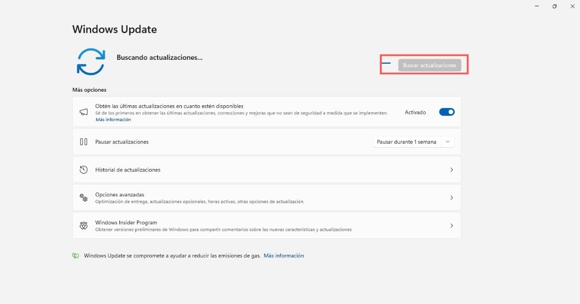Expand Opciones avanzadas chevron arrow
Image resolution: width=580 pixels, height=304 pixels.
coord(451,198)
